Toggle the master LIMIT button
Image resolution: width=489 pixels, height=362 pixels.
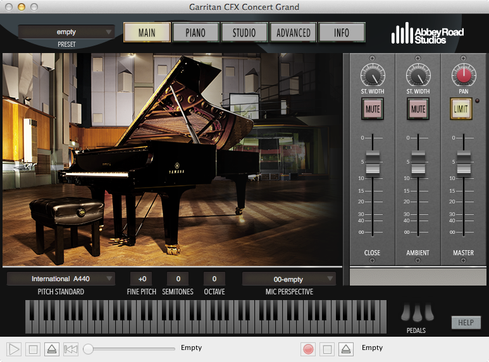[461, 109]
